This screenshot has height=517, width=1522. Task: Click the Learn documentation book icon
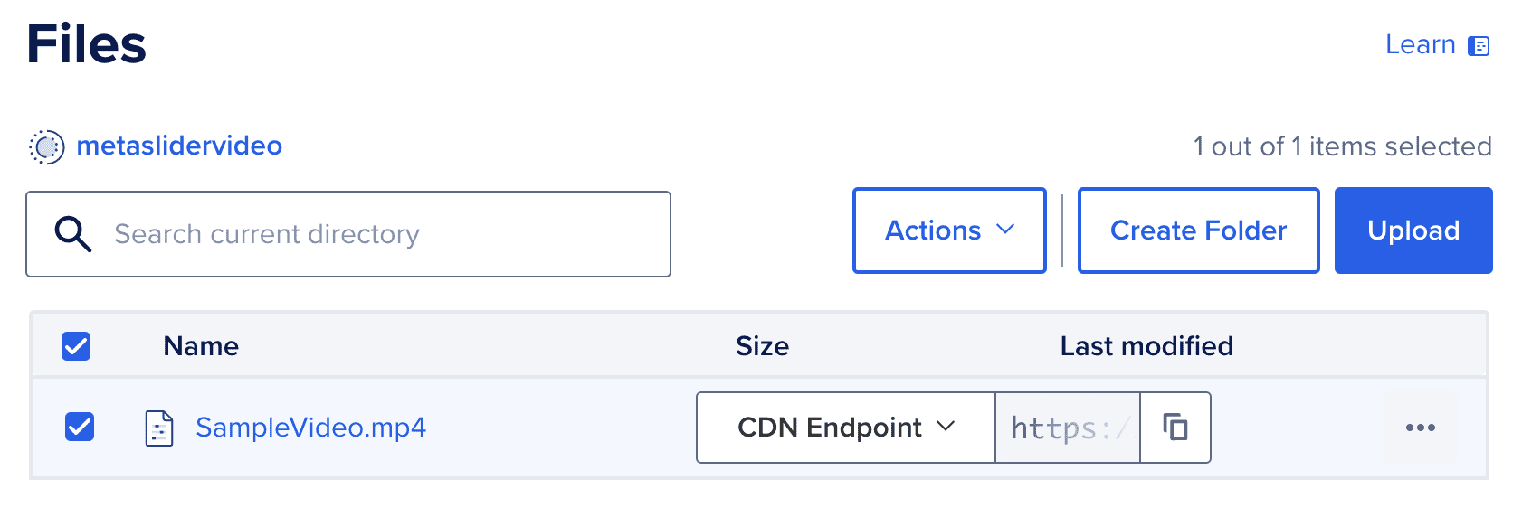[1479, 46]
